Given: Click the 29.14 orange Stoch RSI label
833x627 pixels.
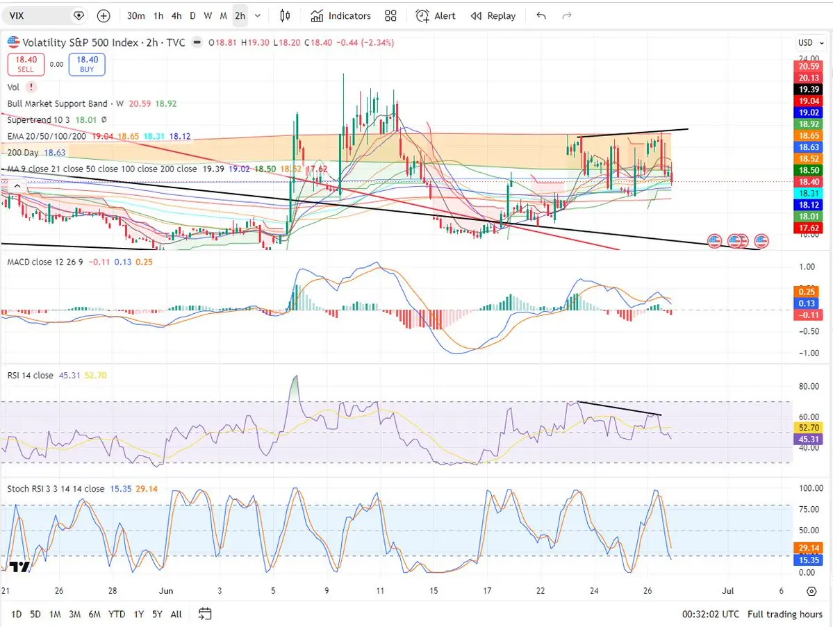Looking at the screenshot, I should click(809, 548).
